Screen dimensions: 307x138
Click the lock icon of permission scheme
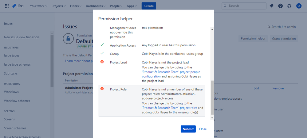click(68, 39)
